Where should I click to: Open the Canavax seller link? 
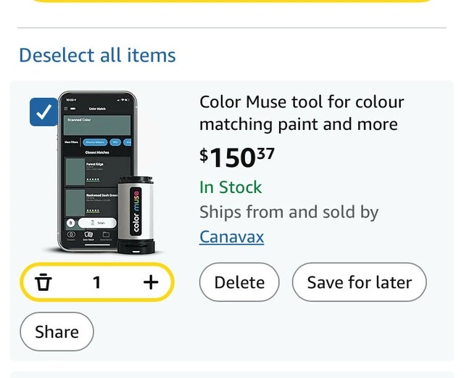tap(231, 237)
